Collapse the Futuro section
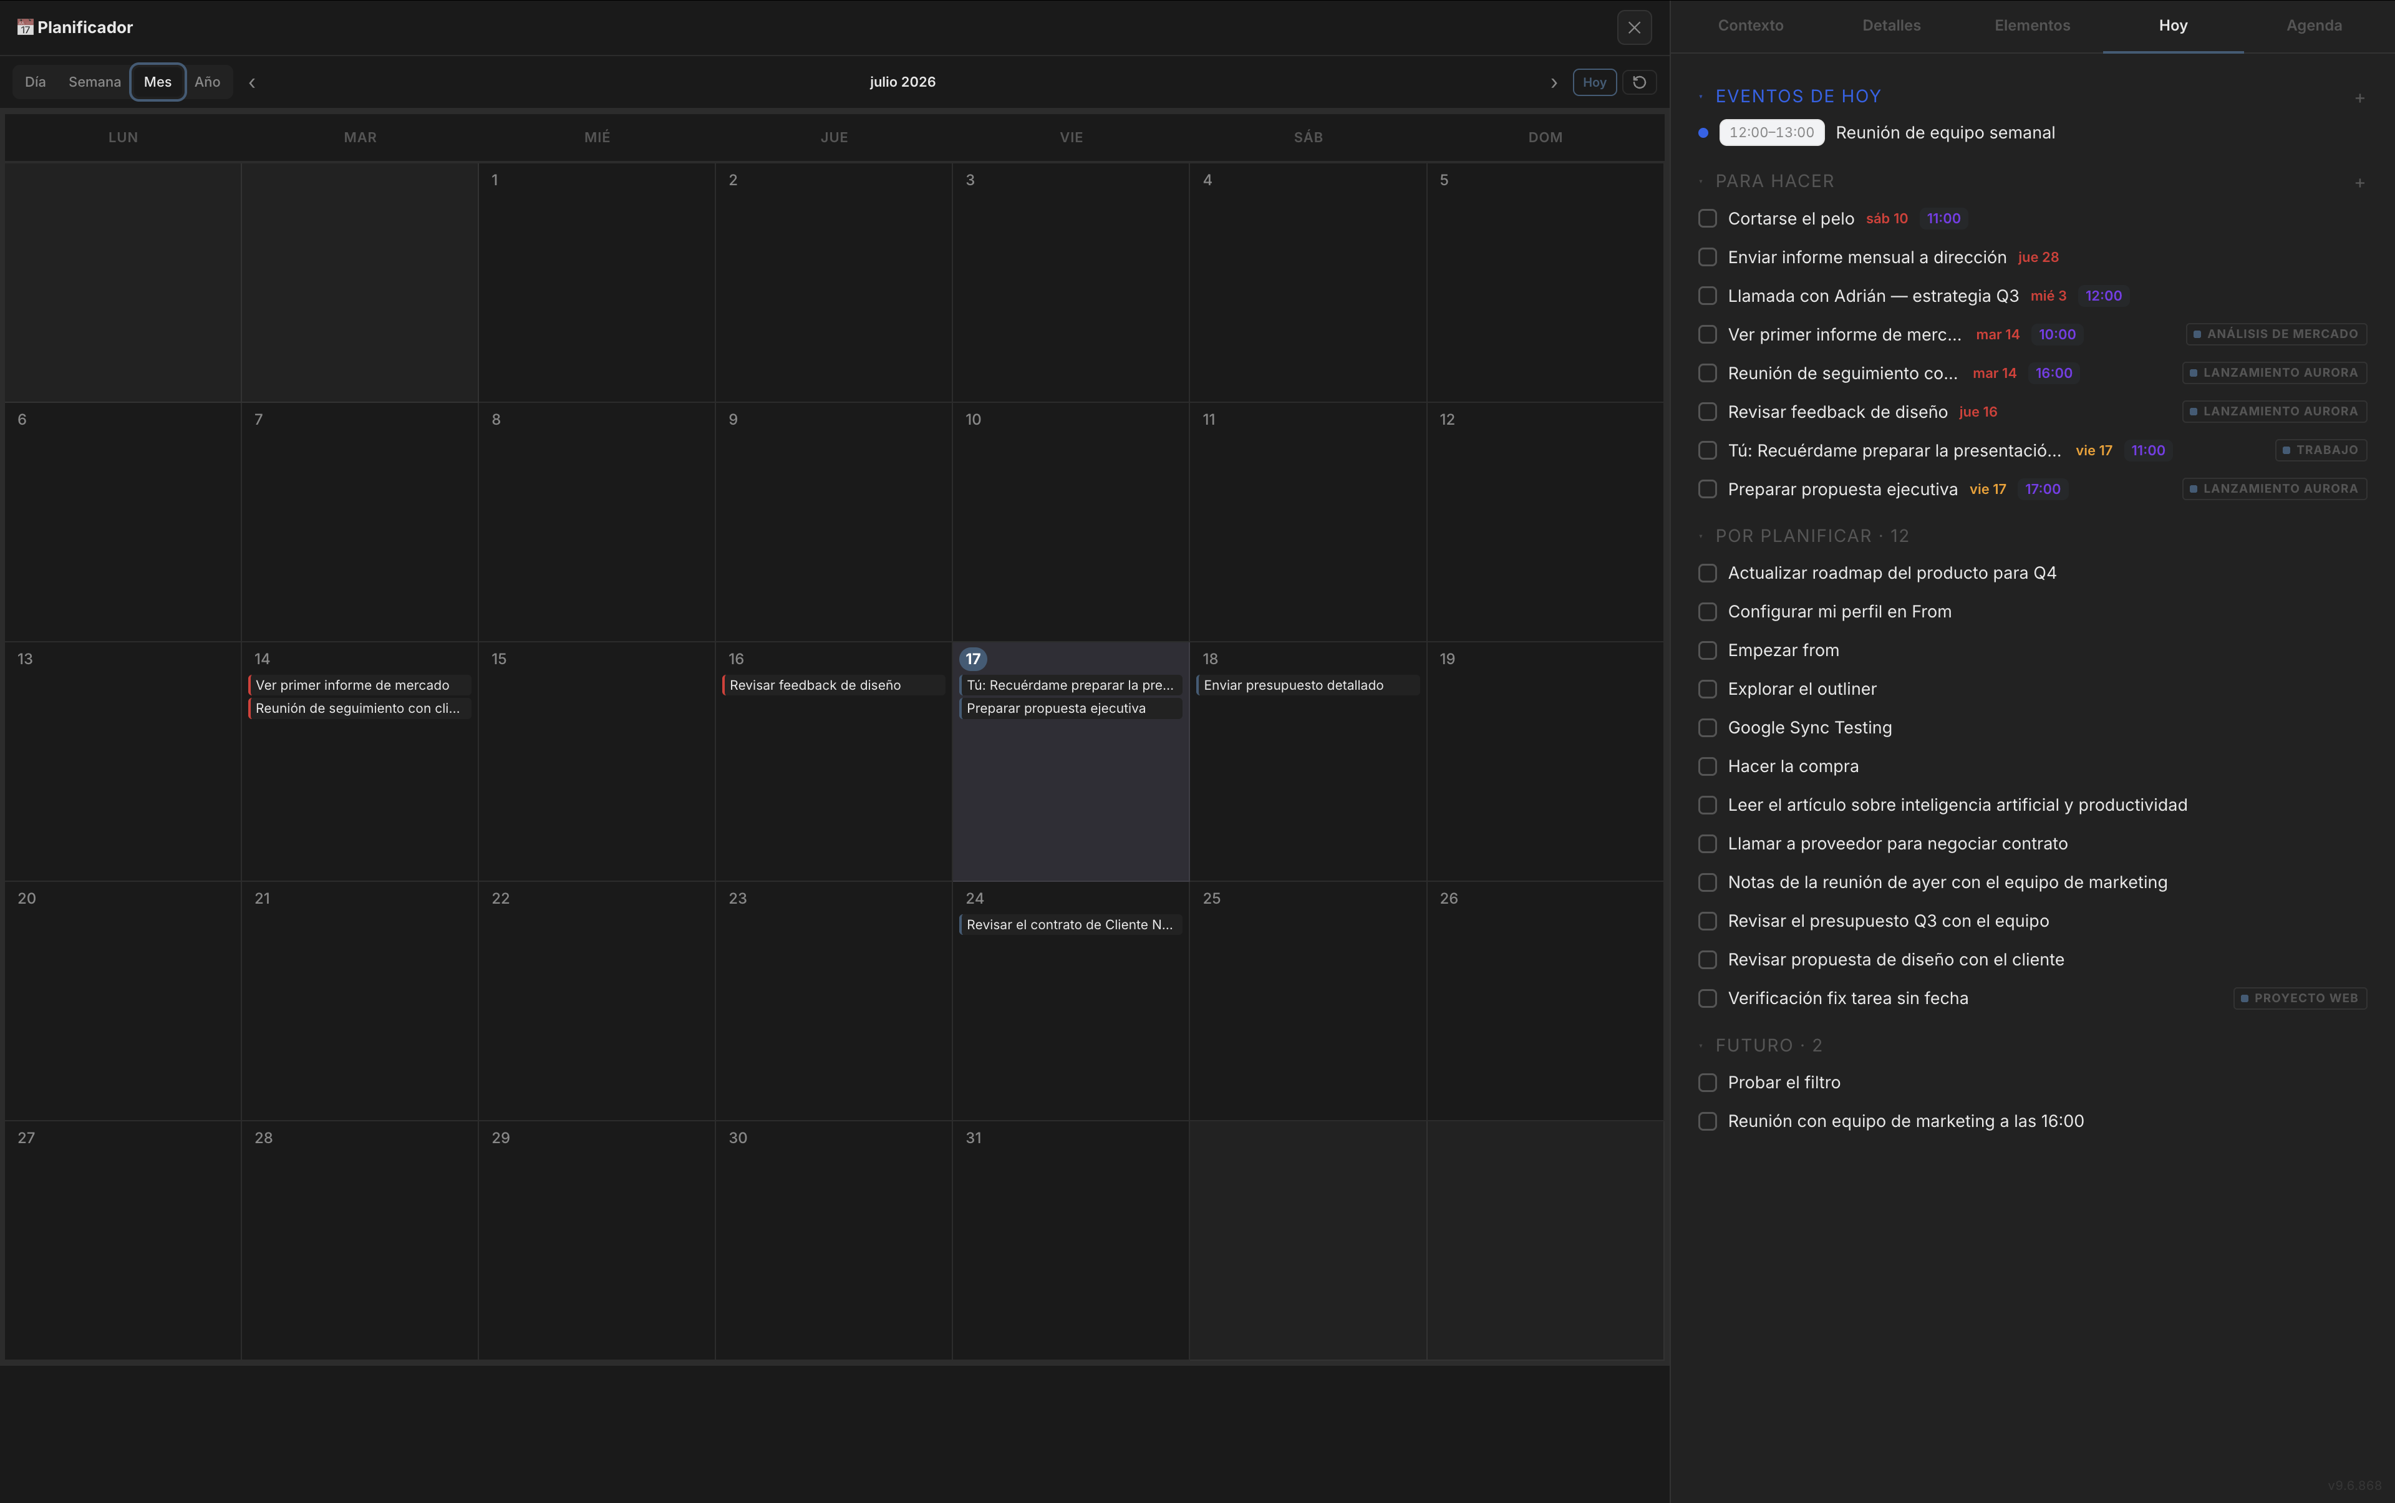Screen dimensions: 2395x1503 [x=1768, y=1046]
